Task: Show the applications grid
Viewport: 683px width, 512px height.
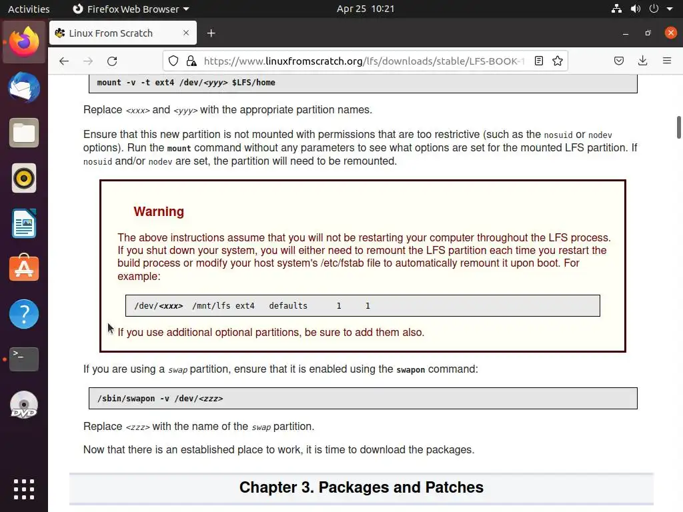Action: [24, 489]
